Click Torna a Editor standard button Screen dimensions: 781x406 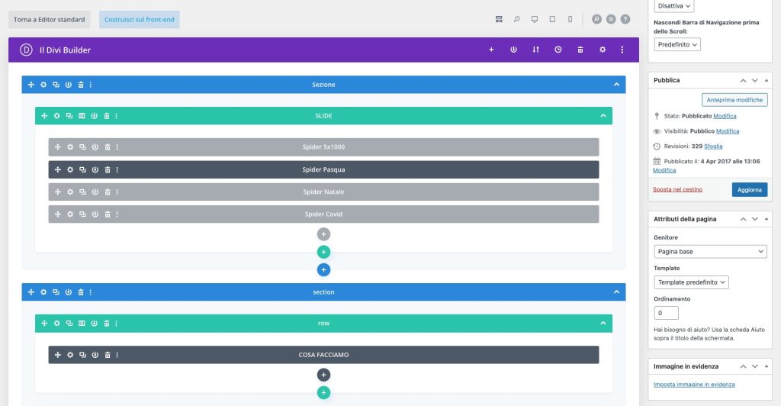[x=50, y=19]
